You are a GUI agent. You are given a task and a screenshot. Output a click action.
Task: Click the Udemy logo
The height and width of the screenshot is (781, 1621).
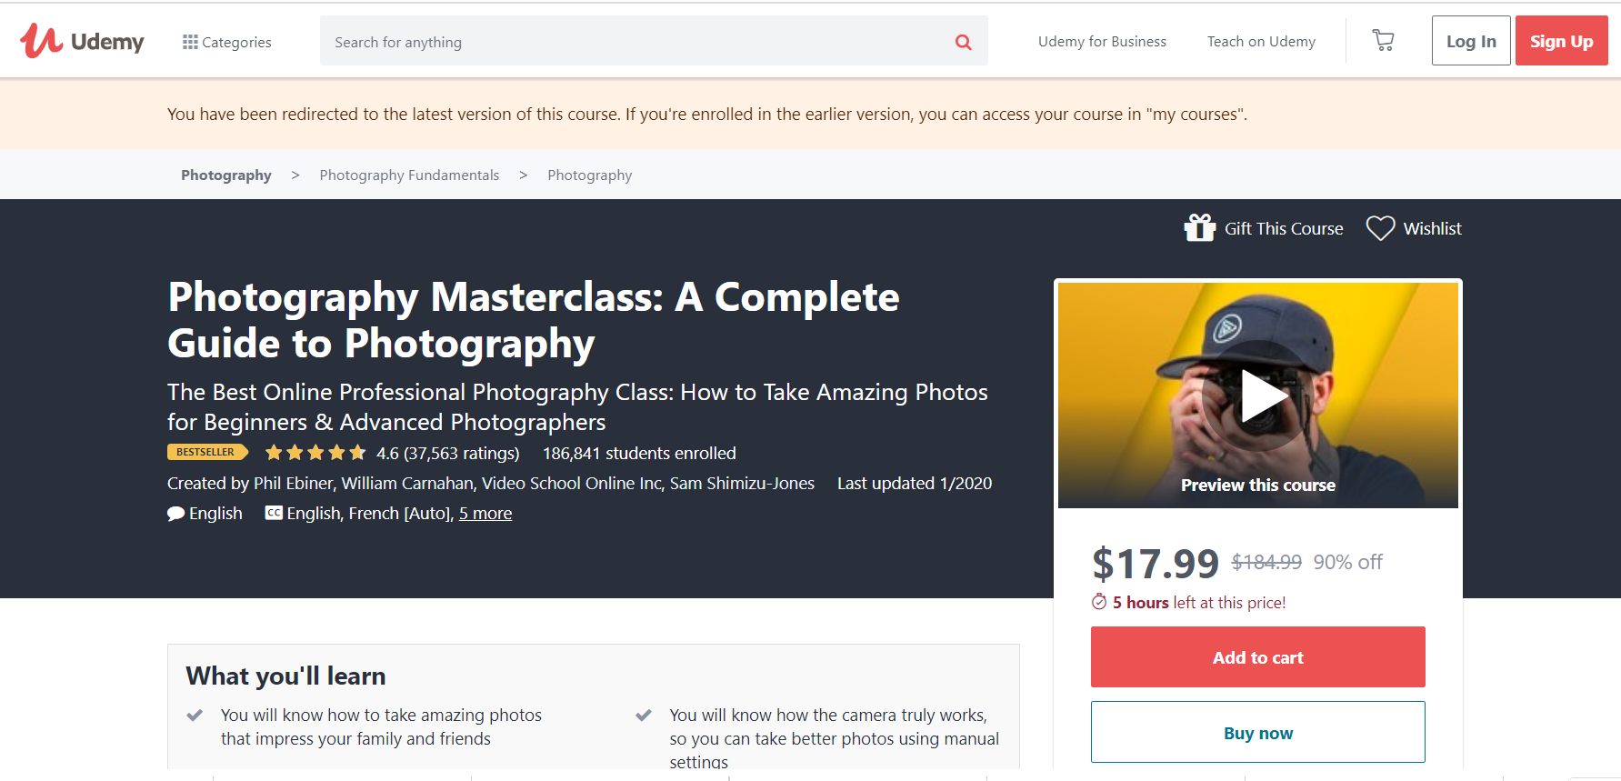click(x=82, y=41)
